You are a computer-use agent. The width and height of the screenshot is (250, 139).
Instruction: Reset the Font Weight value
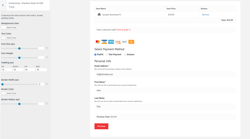point(47,57)
